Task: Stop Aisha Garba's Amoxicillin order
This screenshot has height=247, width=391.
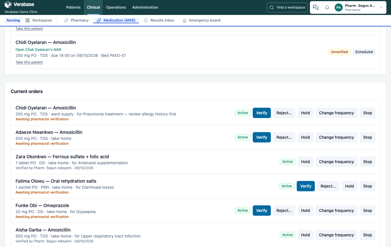Action: (x=367, y=235)
